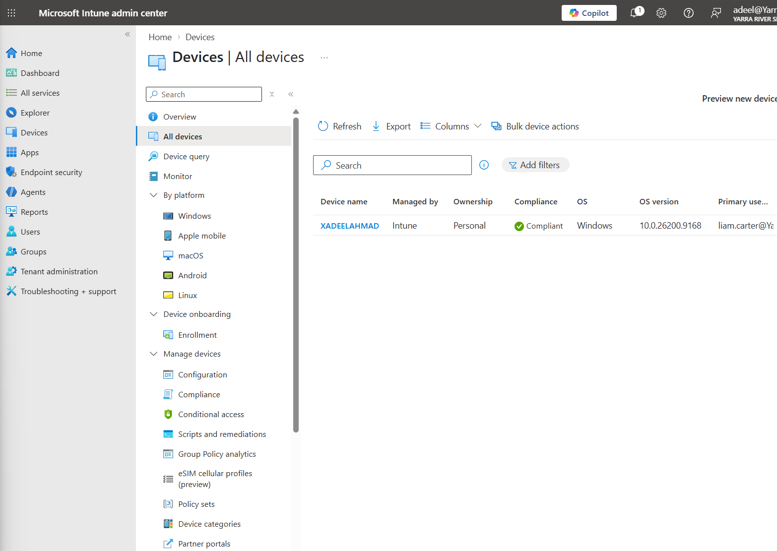Sort by OS version column header
The height and width of the screenshot is (551, 777).
659,202
